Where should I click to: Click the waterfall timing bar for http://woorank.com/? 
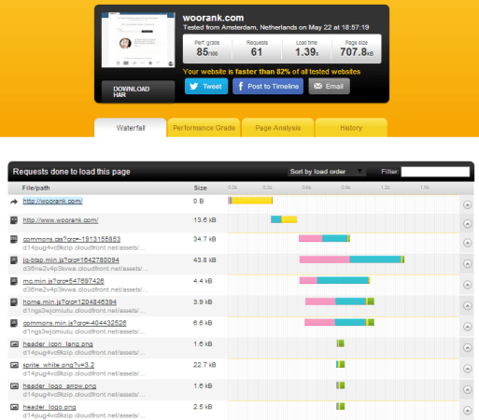point(250,201)
